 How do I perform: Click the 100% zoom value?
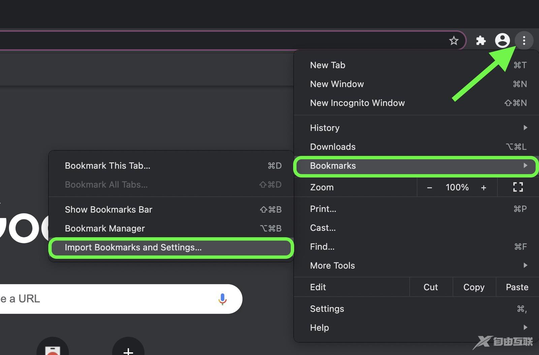[x=457, y=187]
